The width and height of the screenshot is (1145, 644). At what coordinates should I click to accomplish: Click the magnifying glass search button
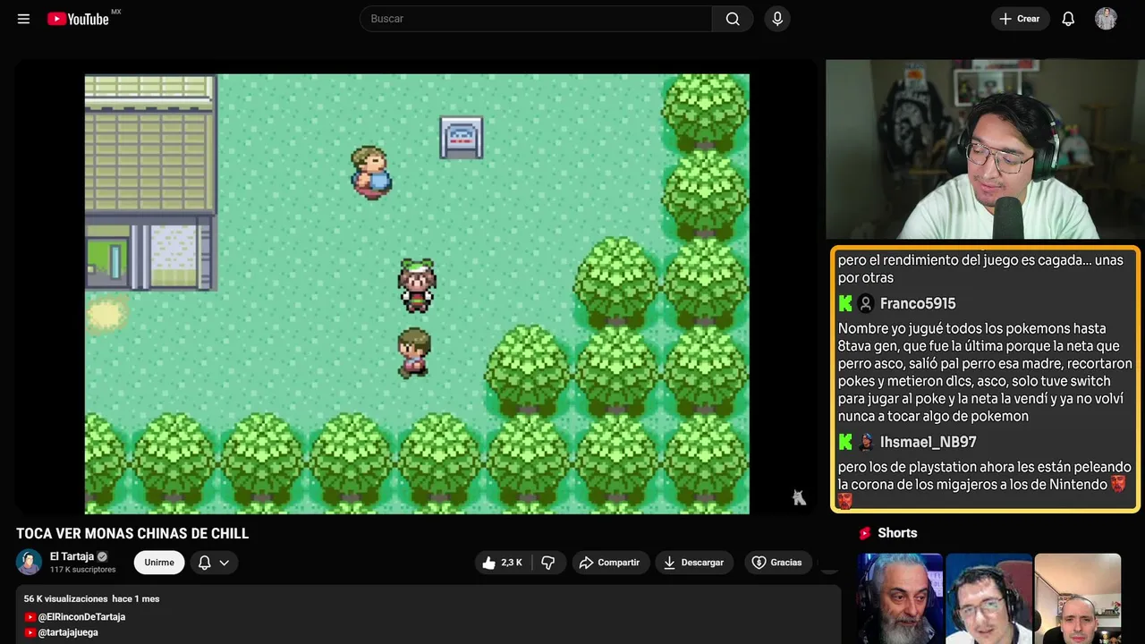[733, 19]
